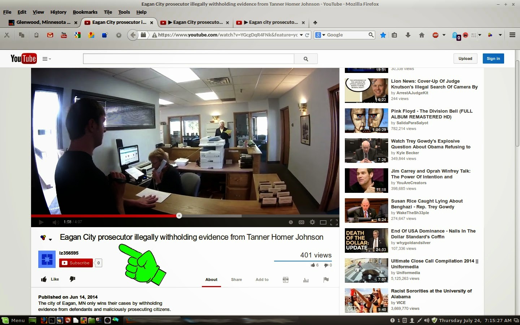Select the About tab
Image resolution: width=520 pixels, height=325 pixels.
tap(211, 279)
